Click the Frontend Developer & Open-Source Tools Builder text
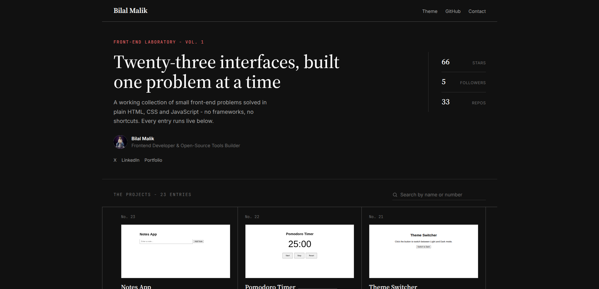 coord(186,146)
